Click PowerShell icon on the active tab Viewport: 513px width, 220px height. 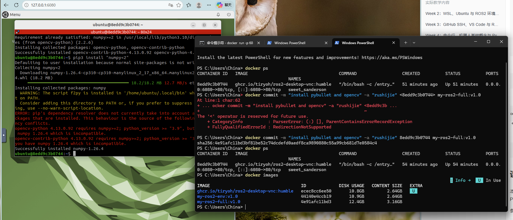337,43
